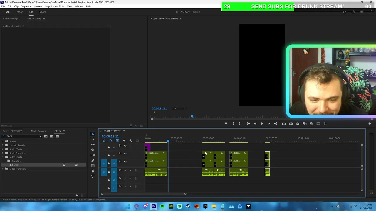Collapse the Transform subfolder
The width and height of the screenshot is (376, 211).
(x=5, y=161)
